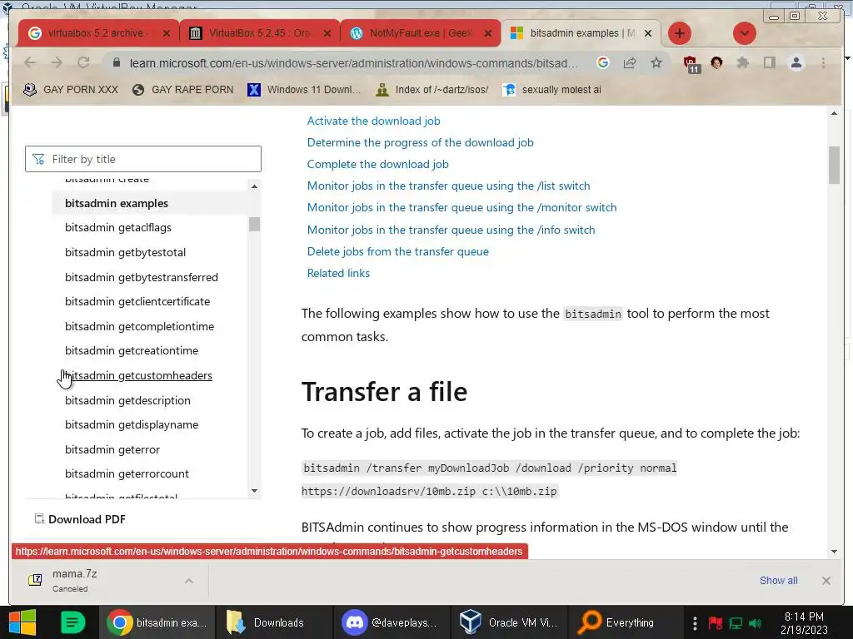The height and width of the screenshot is (639, 853).
Task: Open bitsadmin getcompletiontime article
Action: 139,326
